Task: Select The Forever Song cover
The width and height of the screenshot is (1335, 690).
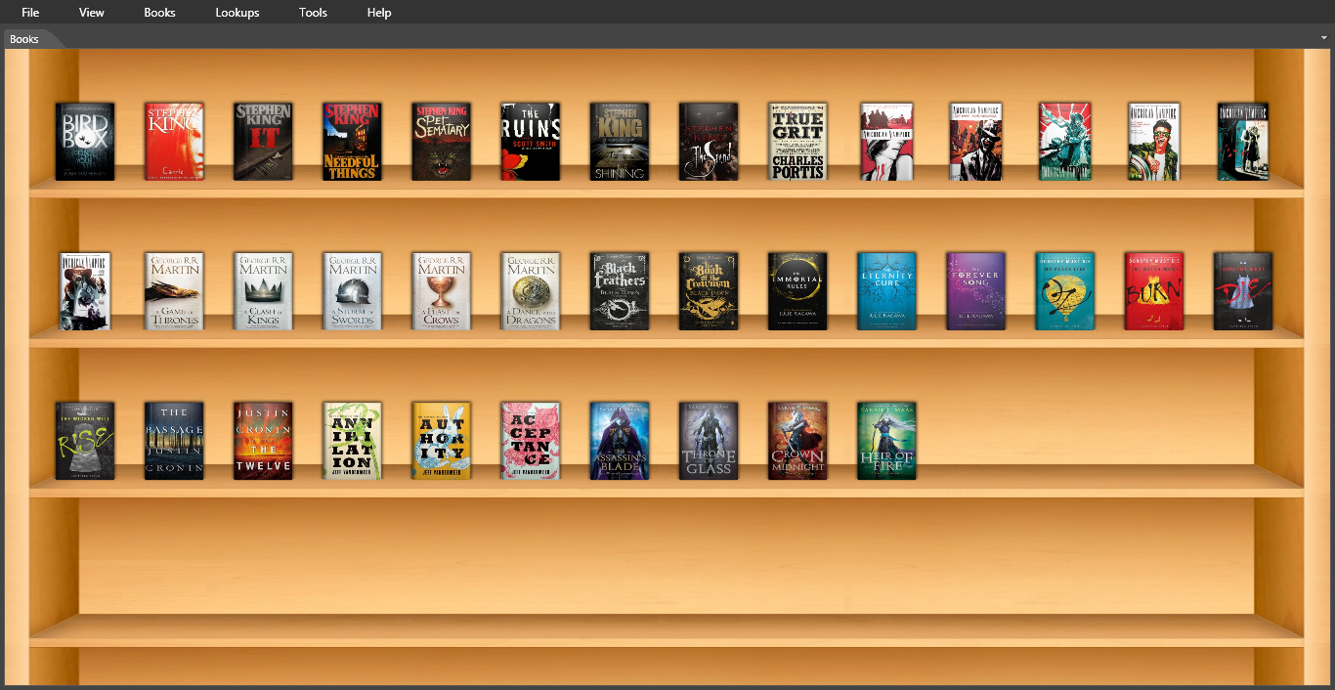Action: pyautogui.click(x=975, y=291)
